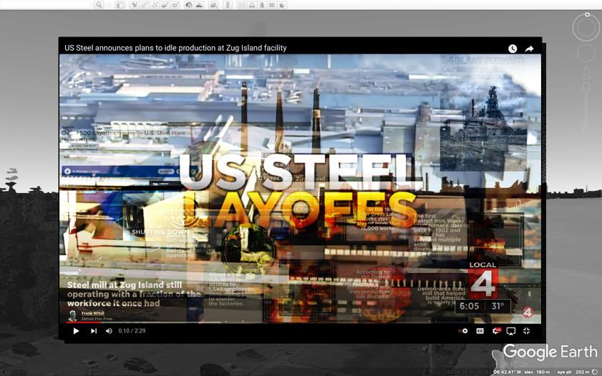602x376 pixels.
Task: Click the video title text link
Action: click(175, 48)
